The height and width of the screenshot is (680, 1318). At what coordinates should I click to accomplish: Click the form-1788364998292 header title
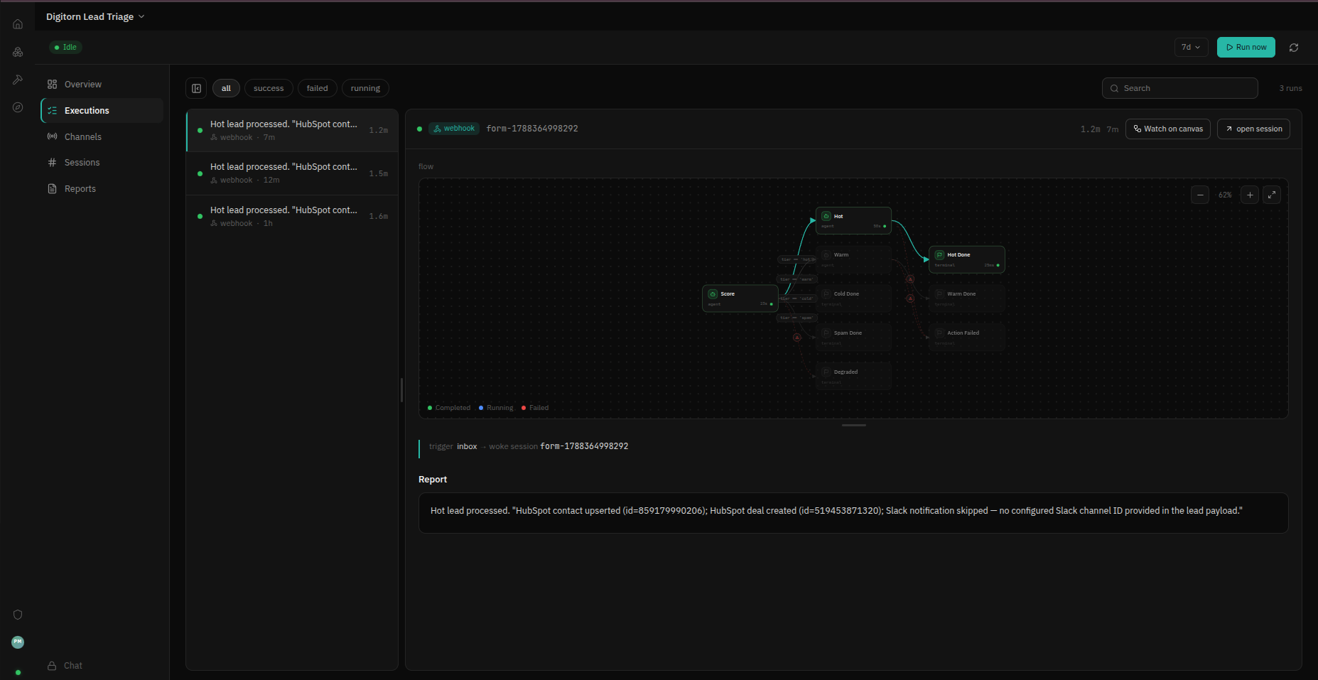(x=532, y=129)
